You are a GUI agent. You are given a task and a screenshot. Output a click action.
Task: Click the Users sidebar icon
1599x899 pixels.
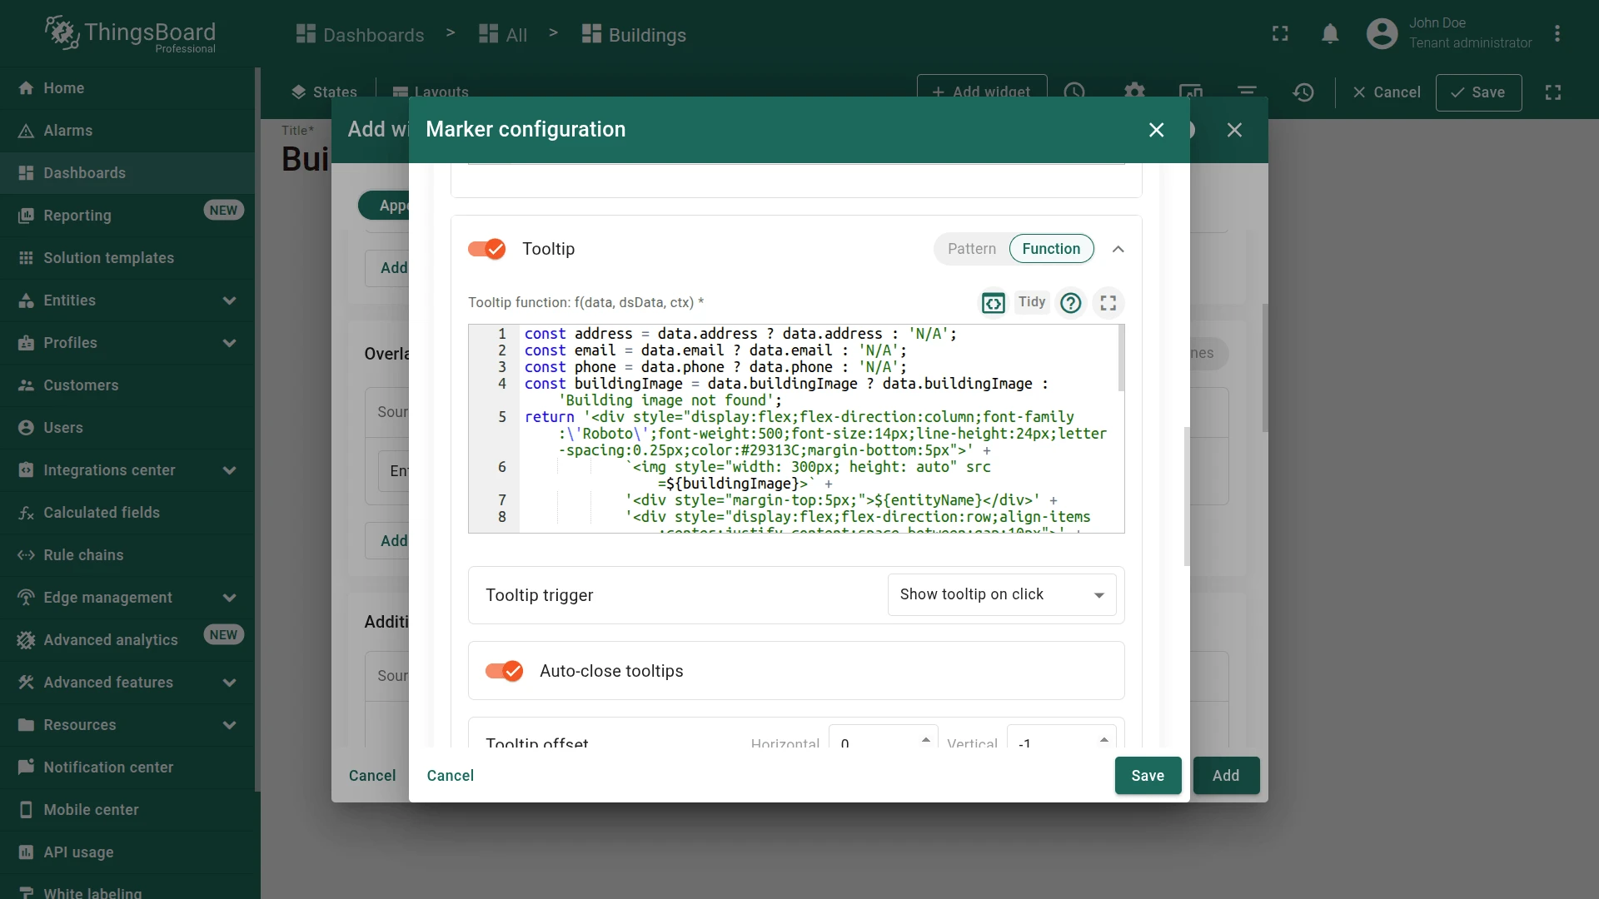click(27, 428)
